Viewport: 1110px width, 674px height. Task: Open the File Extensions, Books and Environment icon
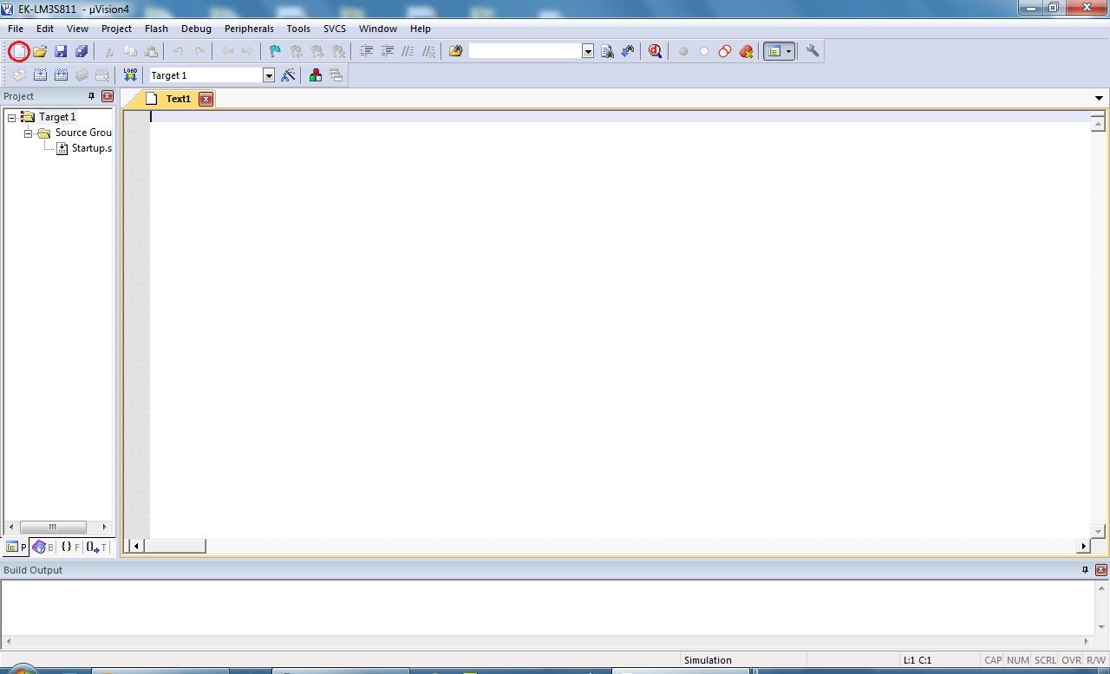316,75
